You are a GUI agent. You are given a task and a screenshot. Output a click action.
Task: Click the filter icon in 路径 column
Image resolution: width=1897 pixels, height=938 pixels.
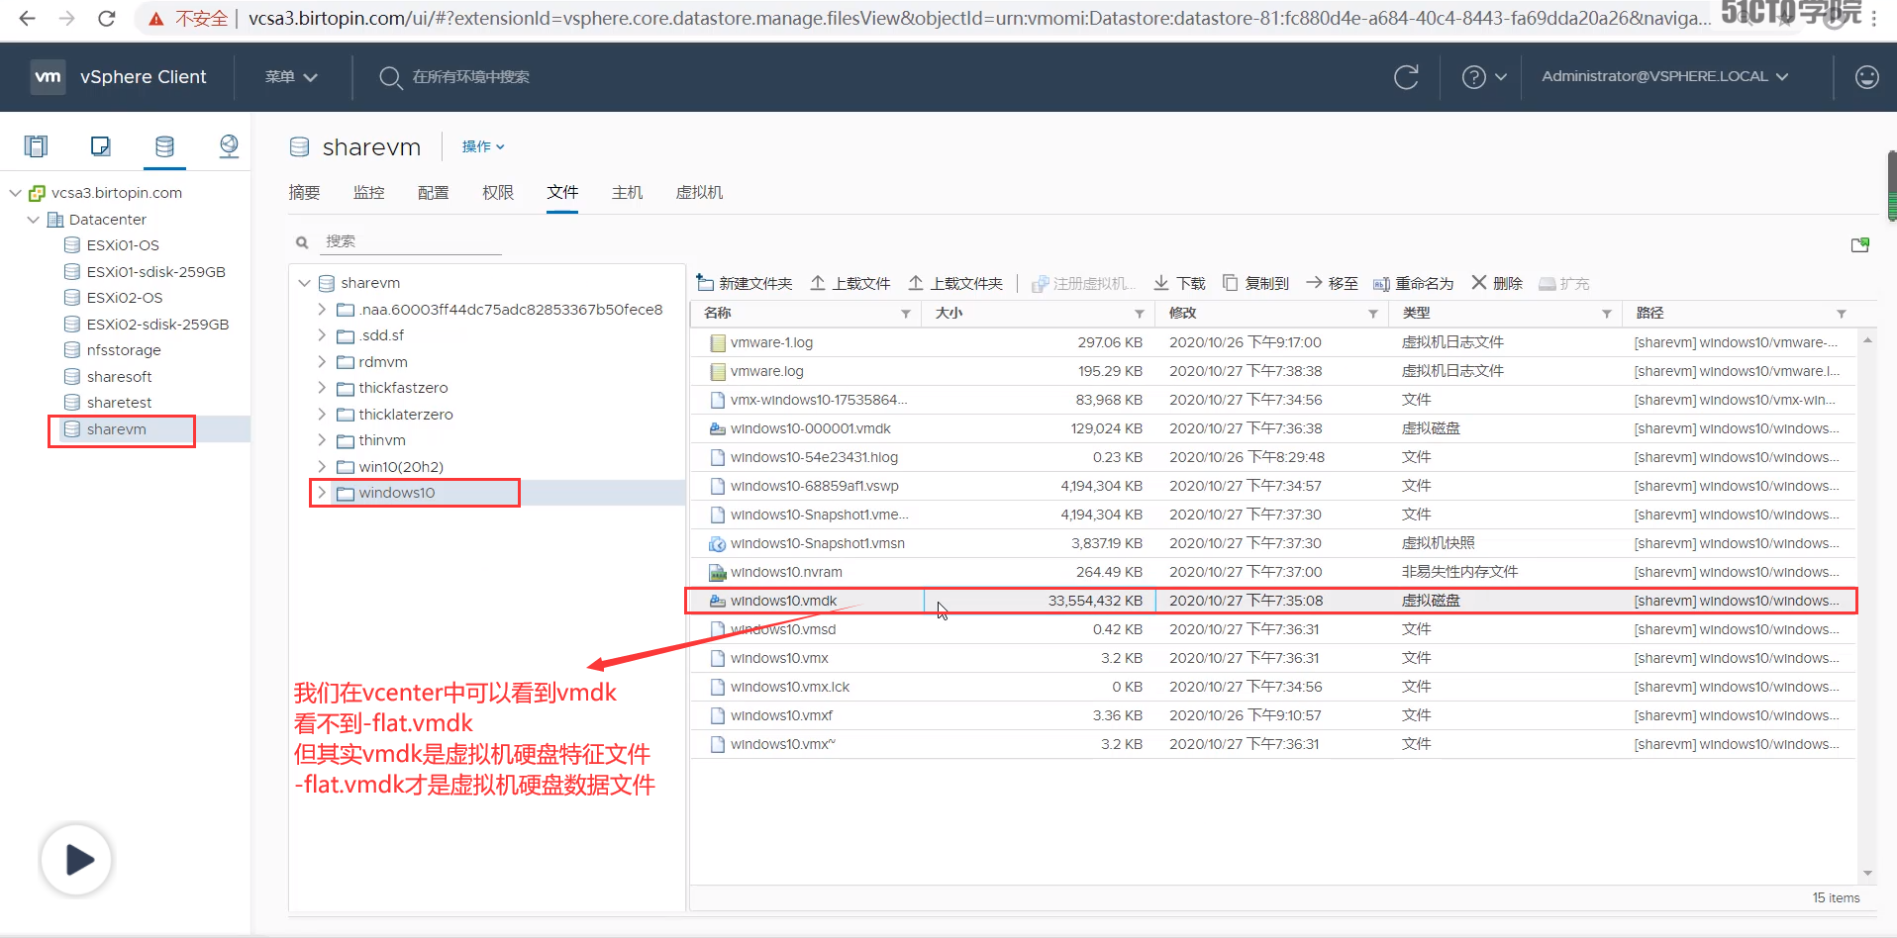(x=1842, y=314)
